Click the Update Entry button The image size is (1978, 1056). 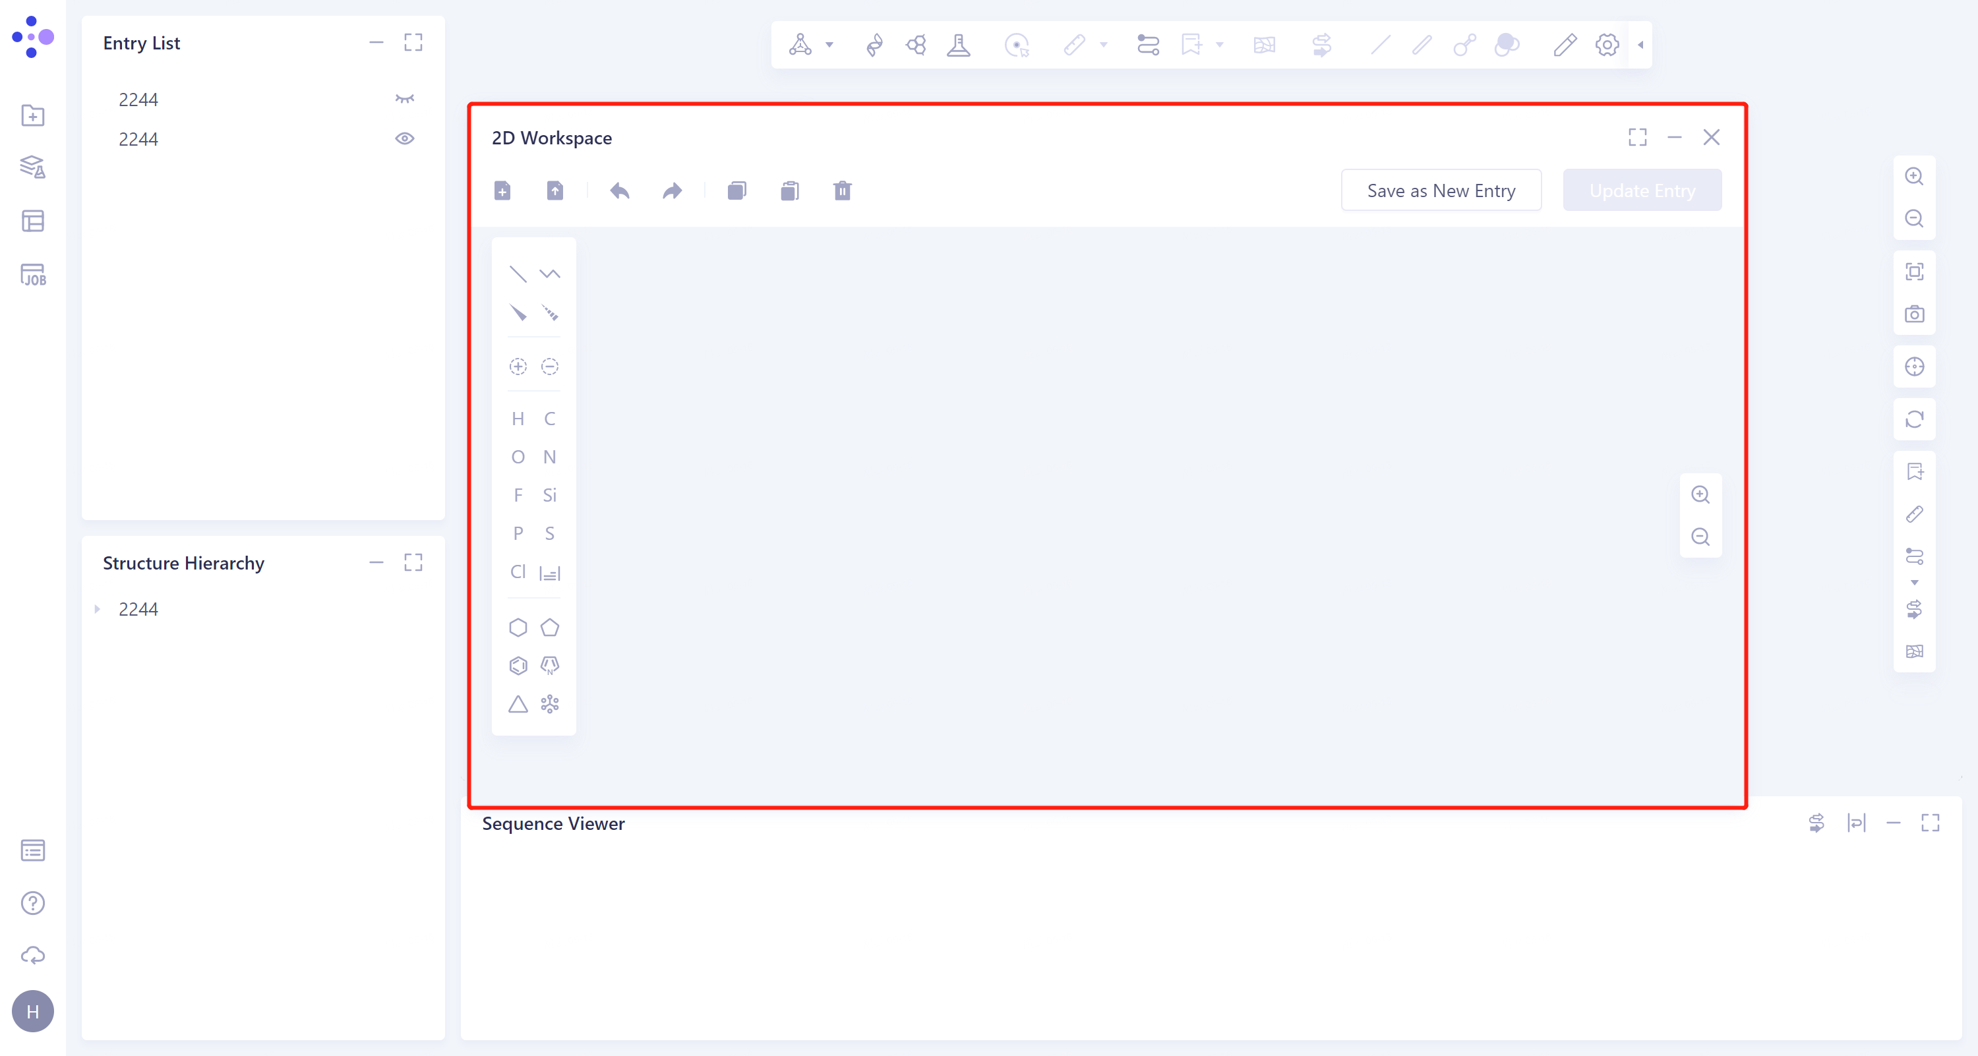(1642, 191)
